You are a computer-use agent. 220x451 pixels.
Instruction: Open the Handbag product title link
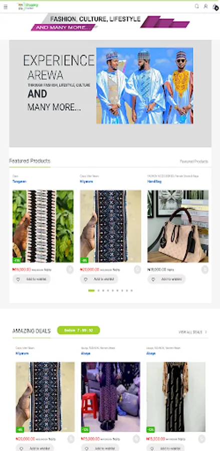(154, 181)
